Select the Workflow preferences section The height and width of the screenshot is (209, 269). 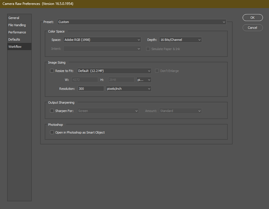[x=19, y=47]
